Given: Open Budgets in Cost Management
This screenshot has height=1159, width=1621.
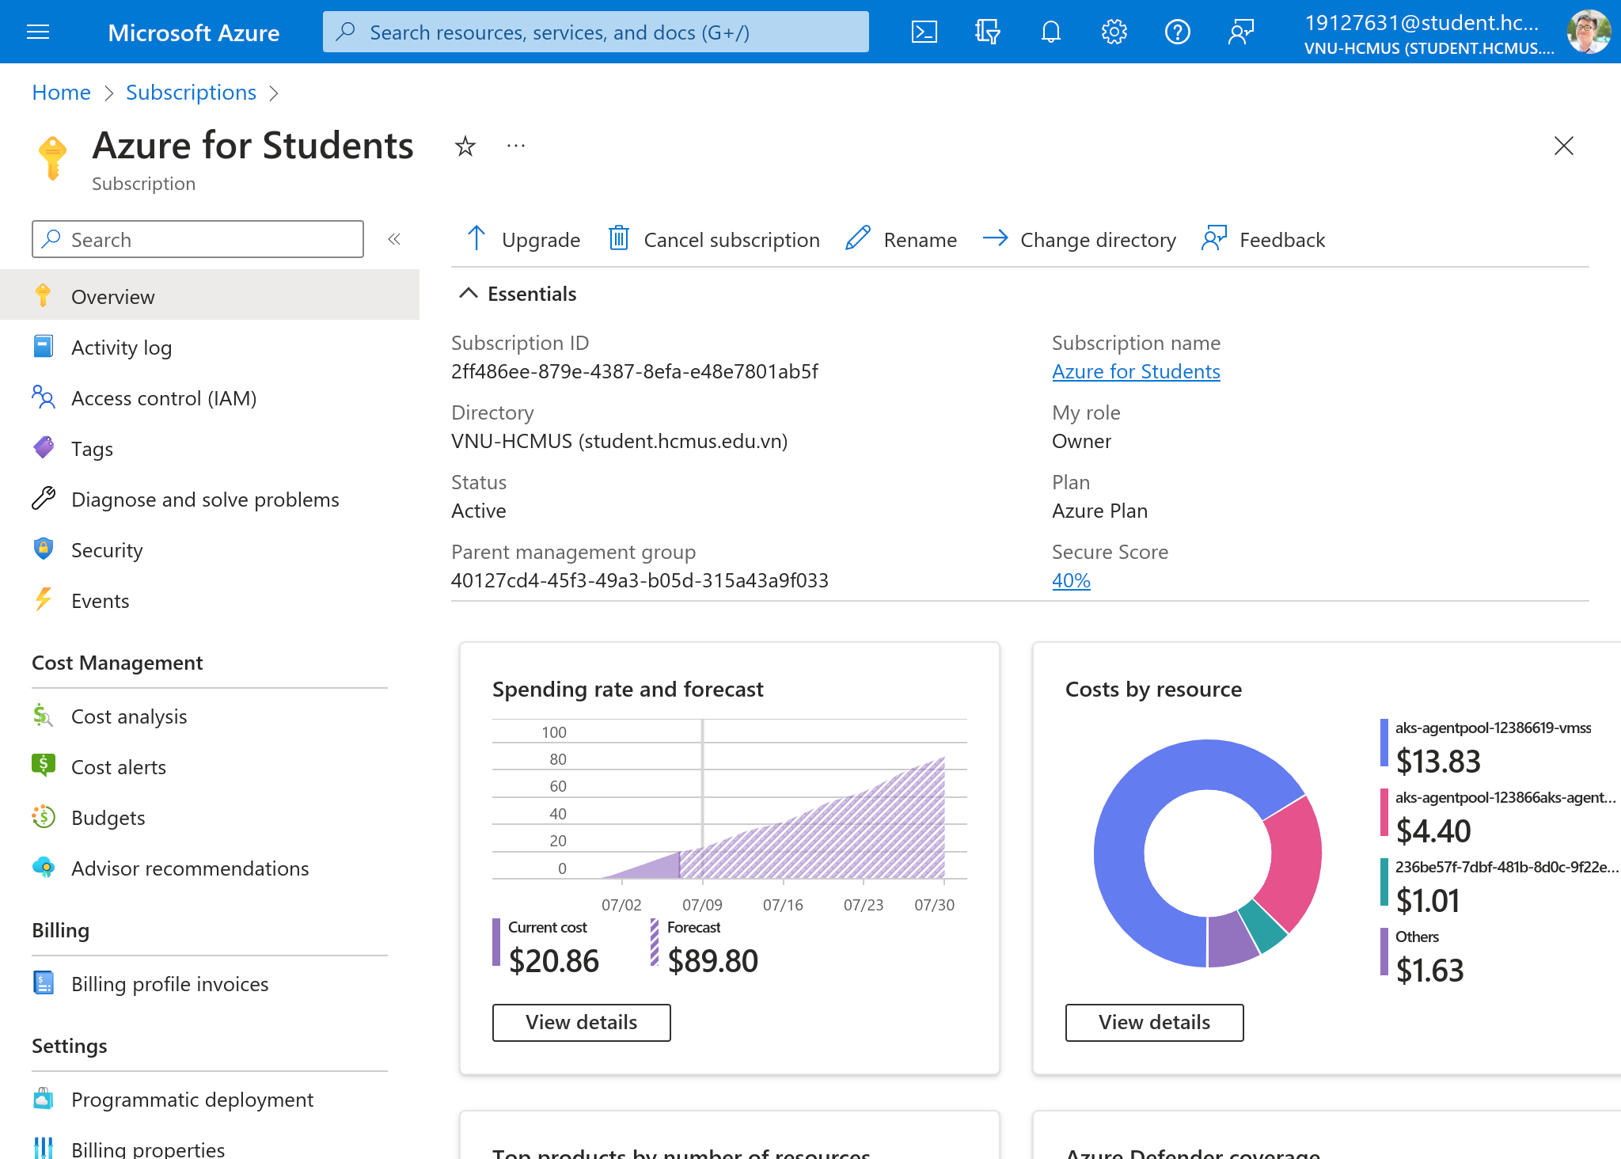Looking at the screenshot, I should tap(210, 817).
